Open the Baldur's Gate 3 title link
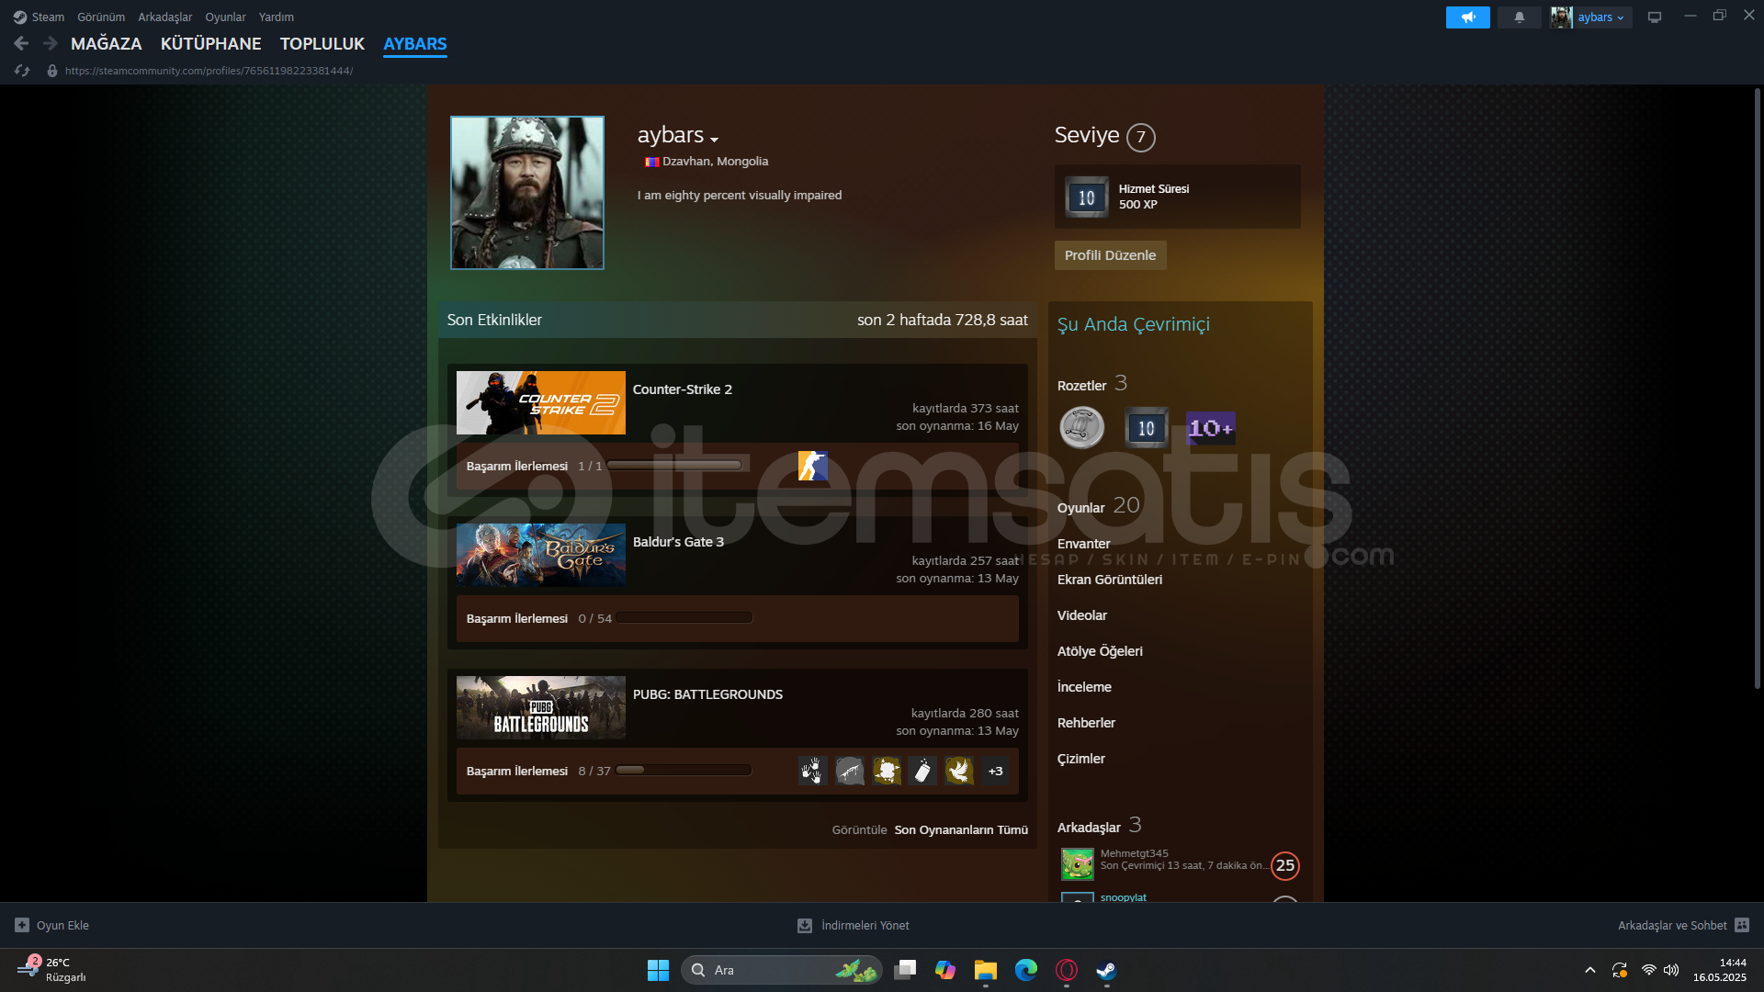The image size is (1764, 992). click(678, 542)
